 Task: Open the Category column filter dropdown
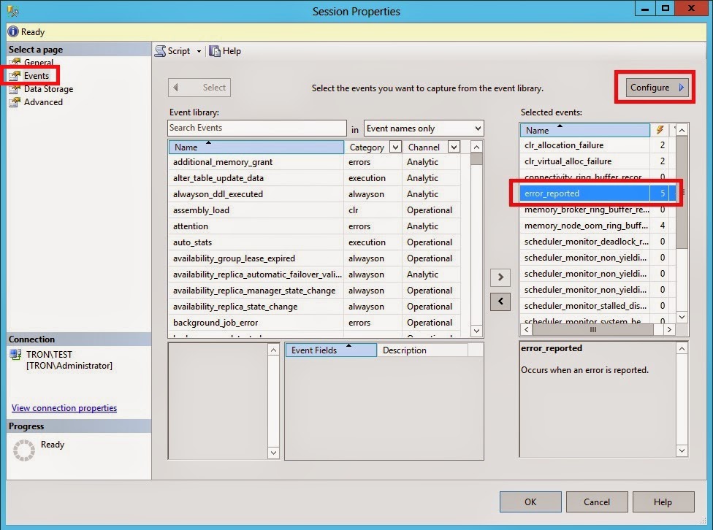(396, 147)
